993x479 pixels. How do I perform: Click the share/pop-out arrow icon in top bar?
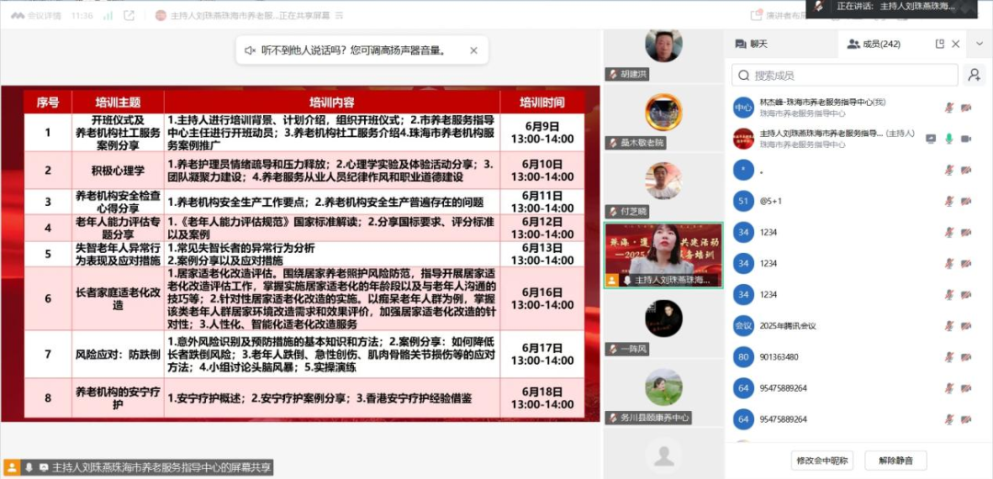130,16
